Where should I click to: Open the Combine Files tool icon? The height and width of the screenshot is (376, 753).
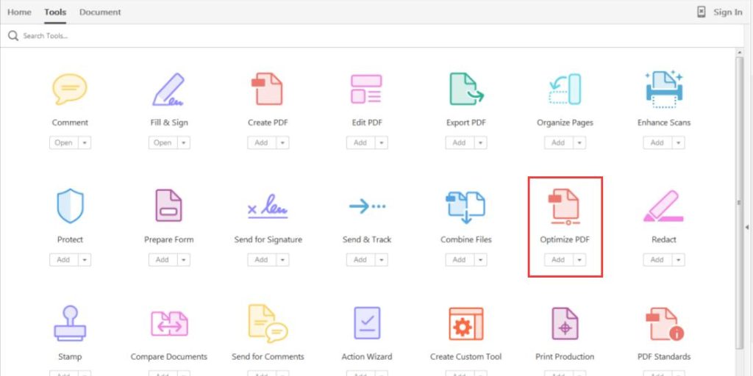click(466, 206)
